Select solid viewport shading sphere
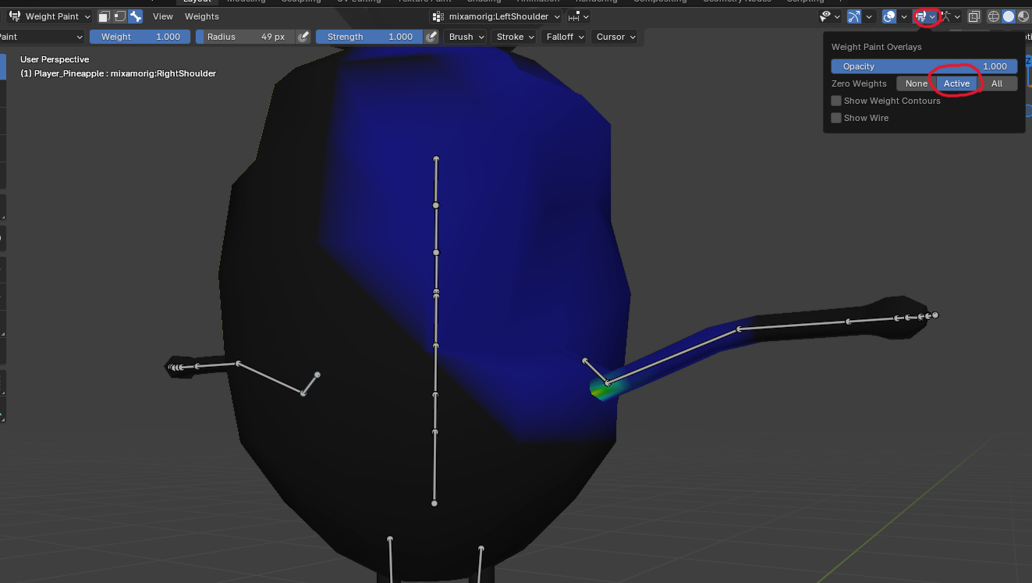This screenshot has height=583, width=1032. (x=1009, y=16)
